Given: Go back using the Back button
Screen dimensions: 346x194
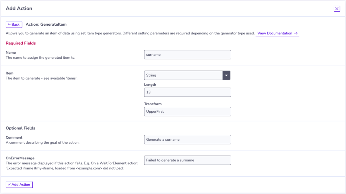Looking at the screenshot, I should (x=14, y=25).
